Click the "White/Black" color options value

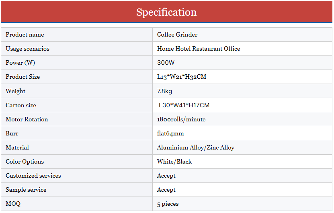click(x=174, y=162)
